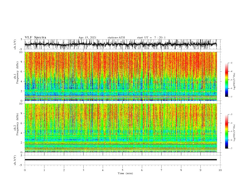This screenshot has height=191, width=248.
Task: Click Time-axis tick label '8'
Action: coord(181,170)
